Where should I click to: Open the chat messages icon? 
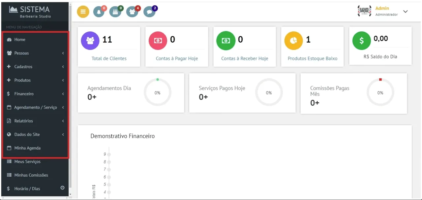pos(149,12)
